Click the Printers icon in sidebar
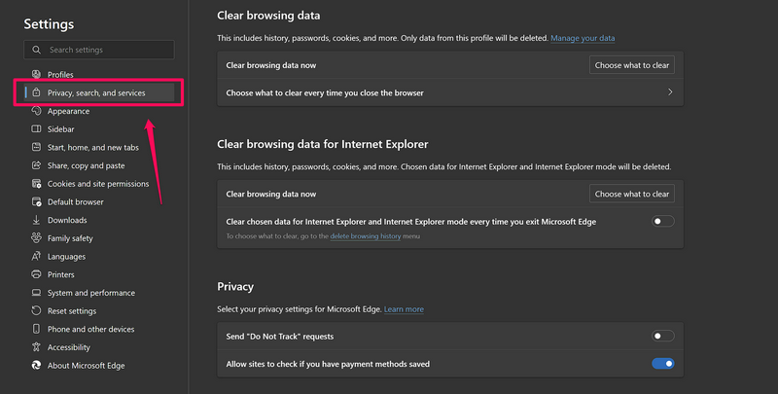The image size is (778, 394). [36, 274]
